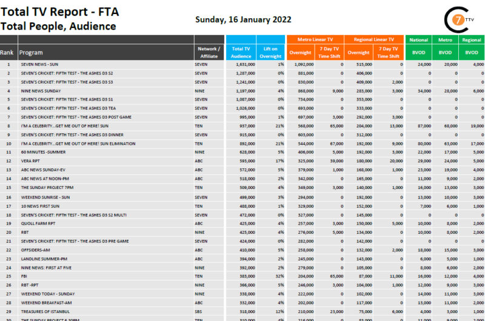Image resolution: width=485 pixels, height=321 pixels.
Task: Click the 'FBI' program cell at rank 25
Action: pyautogui.click(x=24, y=277)
